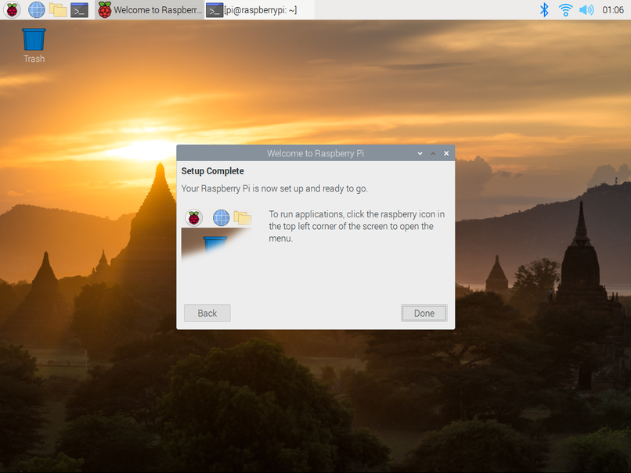Switch to the Welcome to Raspberry Pi taskbar window
631x473 pixels.
(x=150, y=9)
